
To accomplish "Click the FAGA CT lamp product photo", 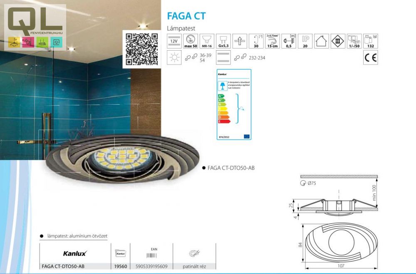I will coord(122,159).
